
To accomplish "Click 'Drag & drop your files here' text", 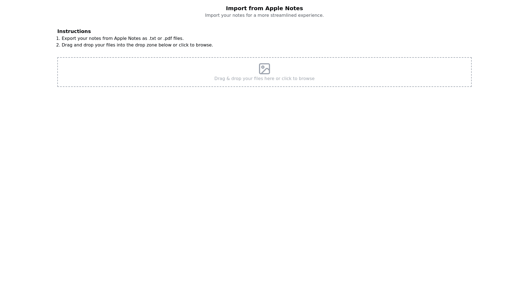I will click(x=244, y=79).
